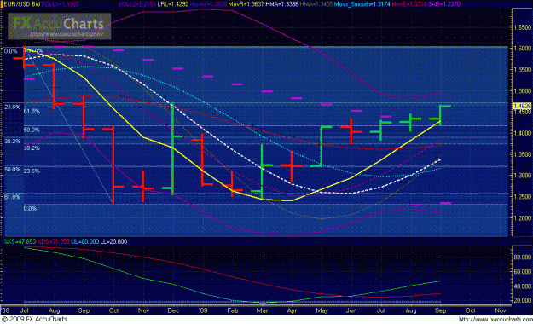
Task: Click the 1.2000 price axis value
Action: coord(523,218)
